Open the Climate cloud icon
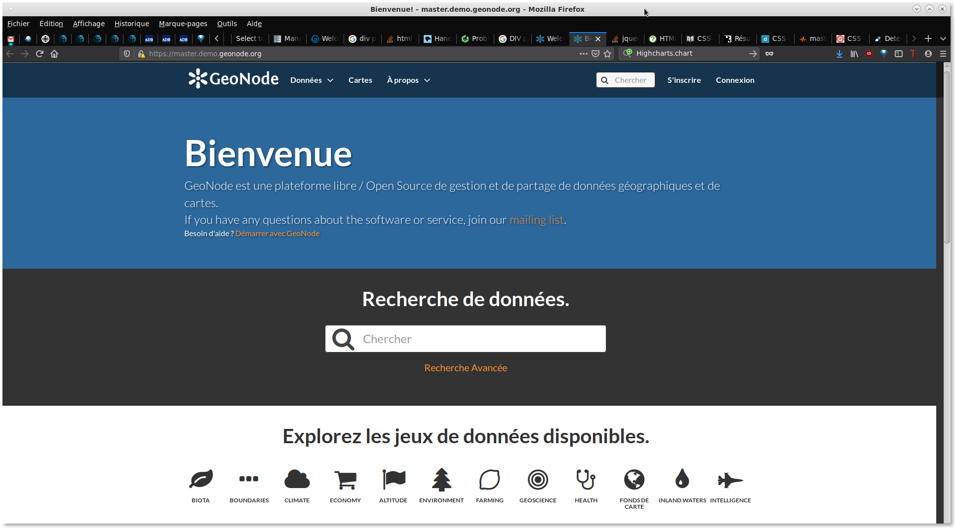The image size is (955, 528). coord(297,479)
